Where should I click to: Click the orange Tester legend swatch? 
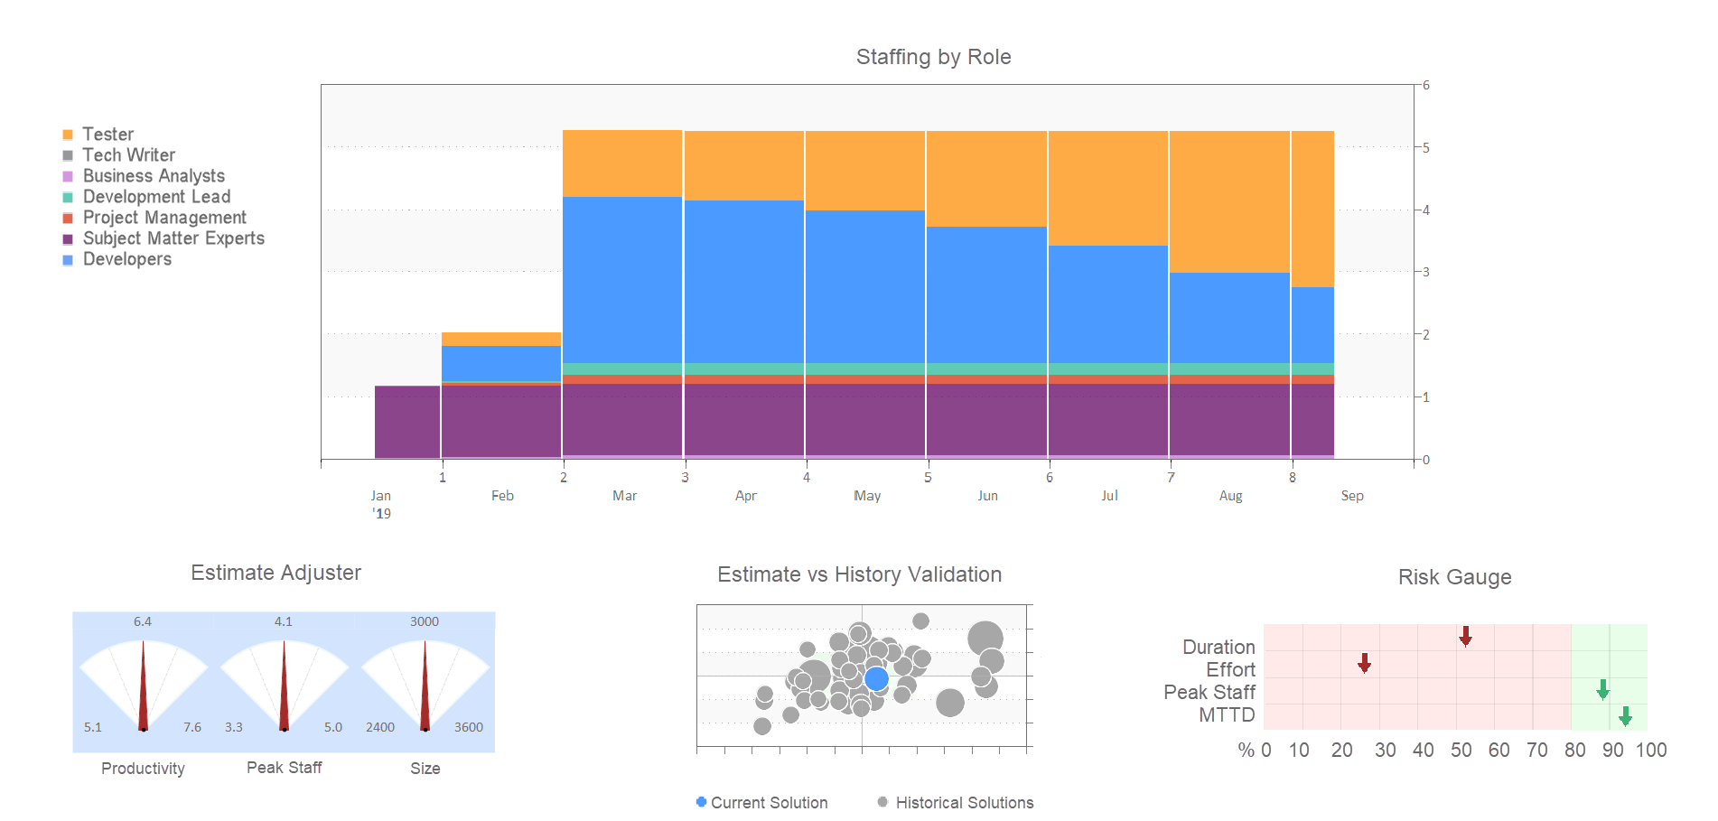pos(68,135)
